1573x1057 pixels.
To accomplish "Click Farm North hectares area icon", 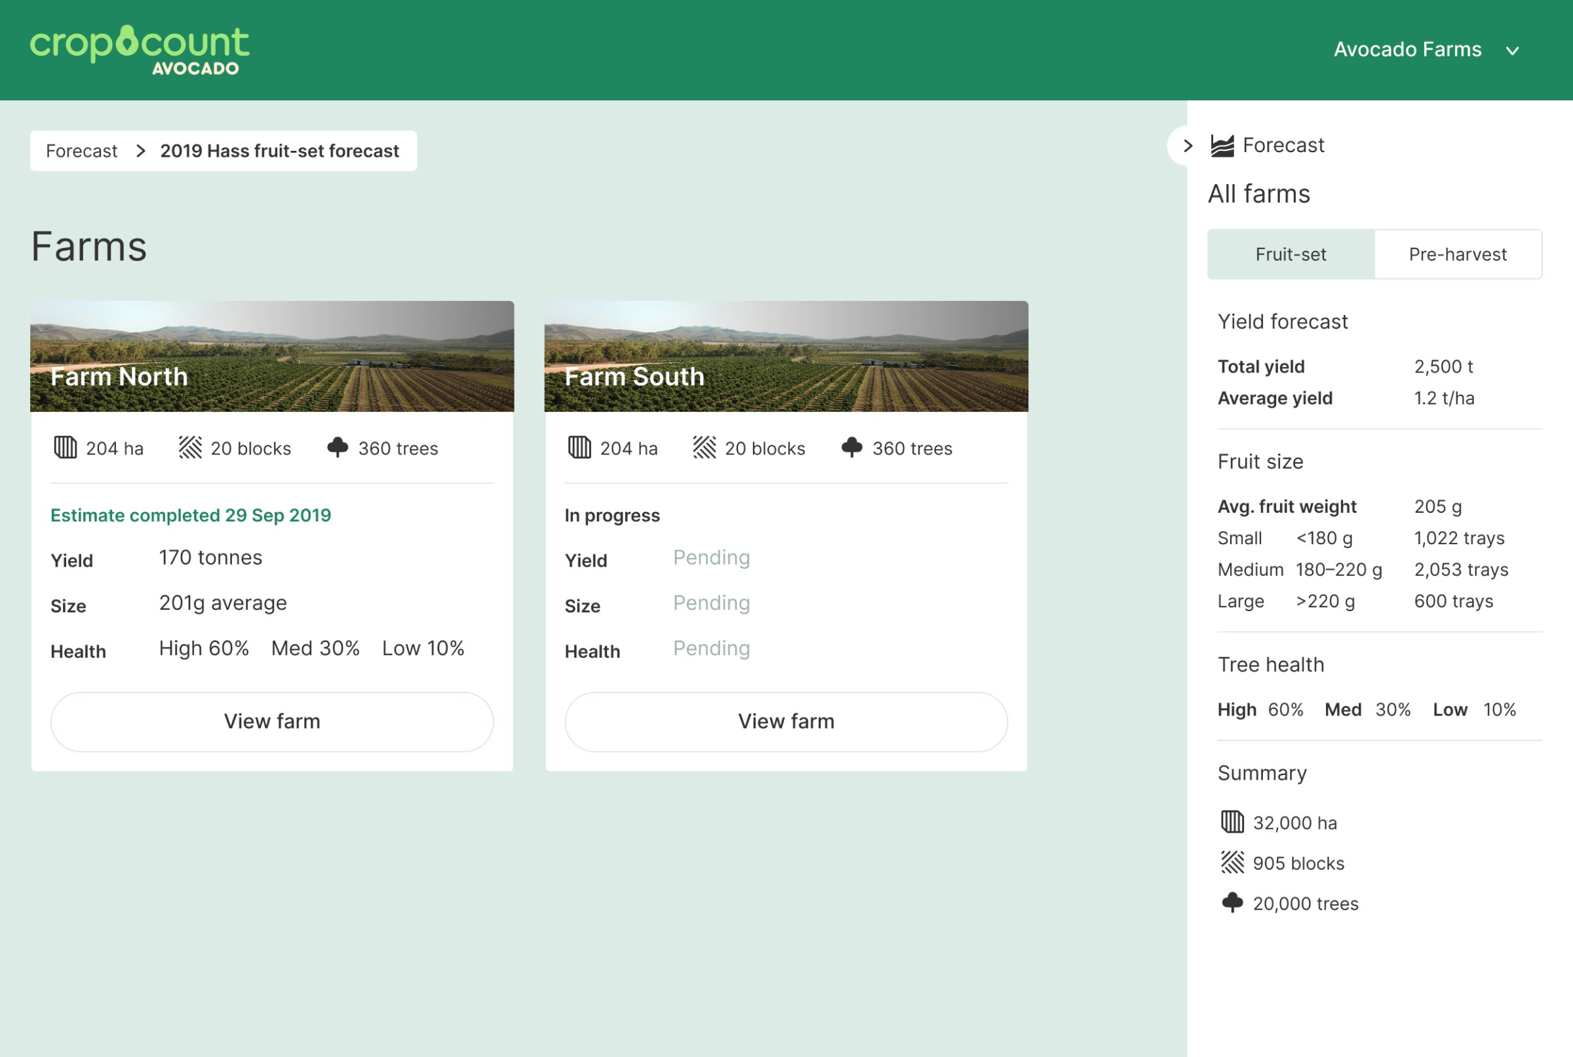I will coord(66,448).
